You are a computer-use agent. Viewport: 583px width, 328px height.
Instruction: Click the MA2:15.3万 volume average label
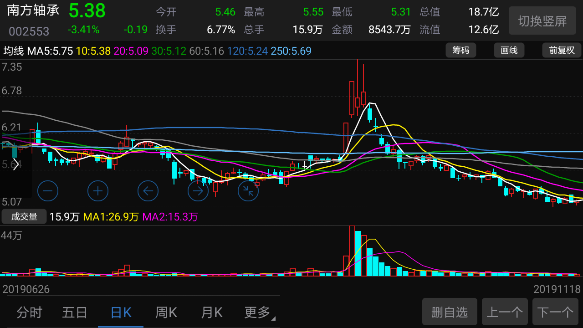click(170, 217)
